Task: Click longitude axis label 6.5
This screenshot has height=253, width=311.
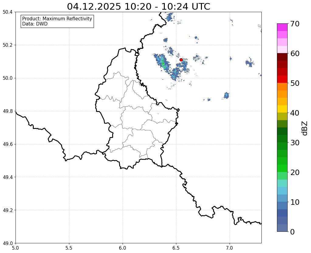Action: click(176, 248)
